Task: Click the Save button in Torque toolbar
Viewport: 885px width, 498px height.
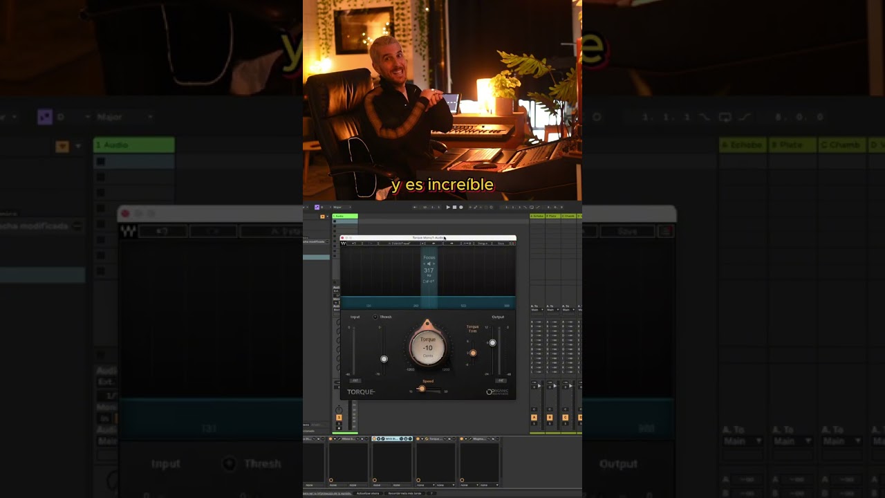Action: 501,243
